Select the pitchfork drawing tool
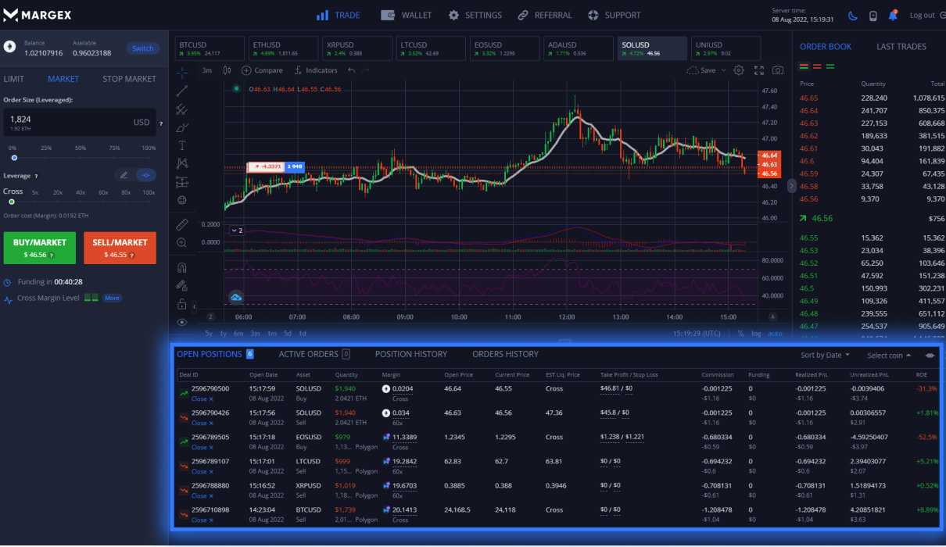Screen dimensions: 946x547 pyautogui.click(x=181, y=109)
